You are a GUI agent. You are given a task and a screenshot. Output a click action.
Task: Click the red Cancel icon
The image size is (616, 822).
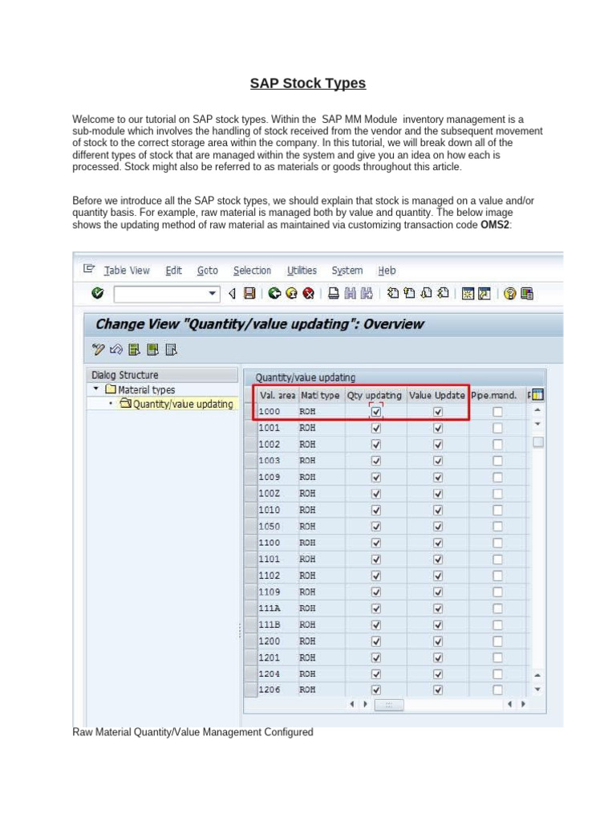(309, 293)
